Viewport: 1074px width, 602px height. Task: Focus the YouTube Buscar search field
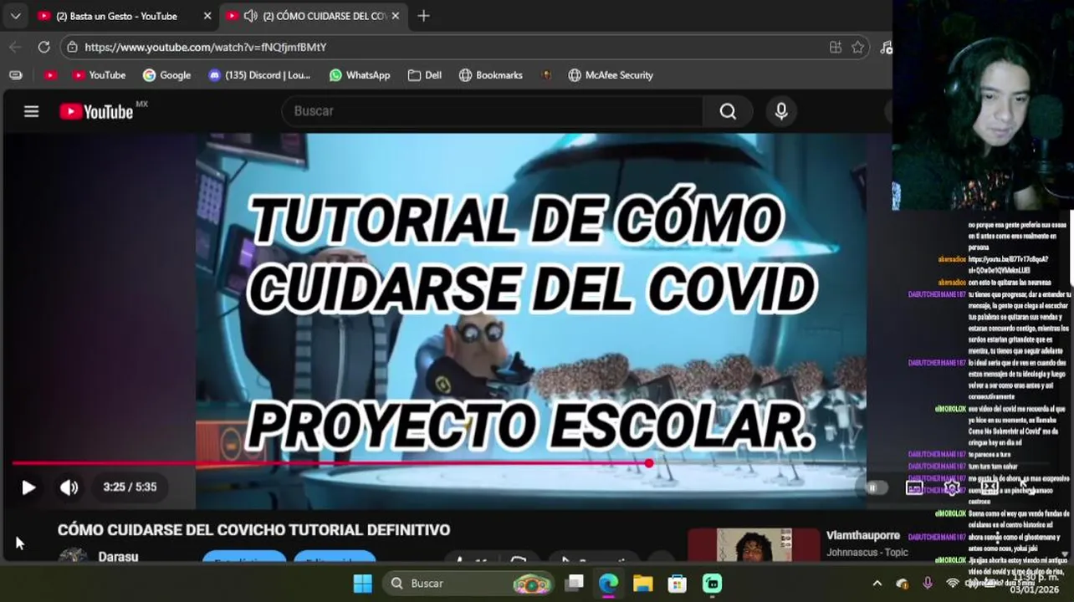click(x=494, y=111)
